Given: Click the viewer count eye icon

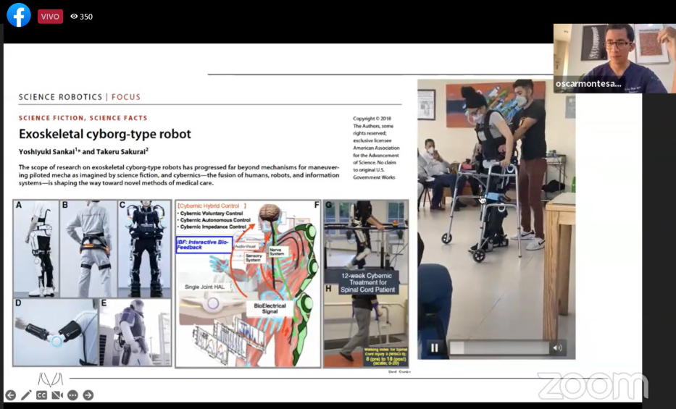Looking at the screenshot, I should [74, 17].
